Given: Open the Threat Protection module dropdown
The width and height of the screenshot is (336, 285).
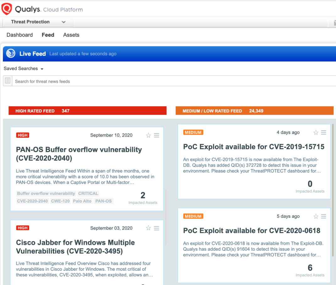Looking at the screenshot, I should 38,22.
